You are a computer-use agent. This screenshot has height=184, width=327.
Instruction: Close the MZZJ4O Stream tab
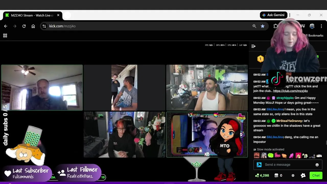click(x=58, y=15)
